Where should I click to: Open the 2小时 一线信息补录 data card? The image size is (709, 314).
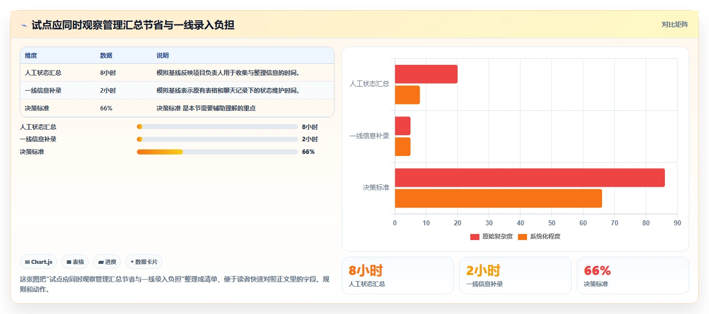click(x=515, y=276)
